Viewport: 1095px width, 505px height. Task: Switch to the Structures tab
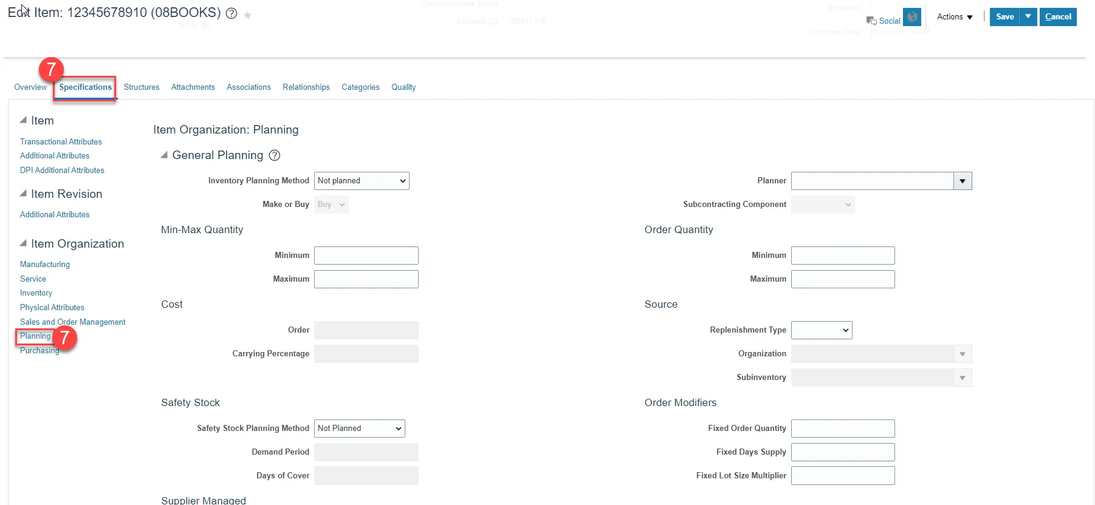tap(142, 87)
